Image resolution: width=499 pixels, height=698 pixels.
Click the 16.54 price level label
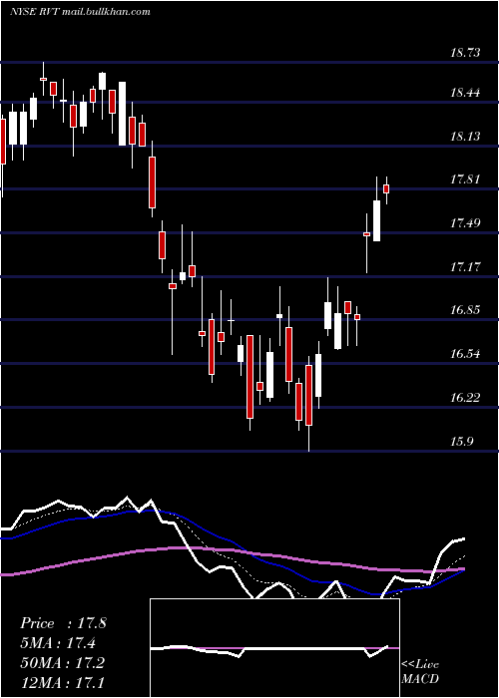click(x=465, y=354)
